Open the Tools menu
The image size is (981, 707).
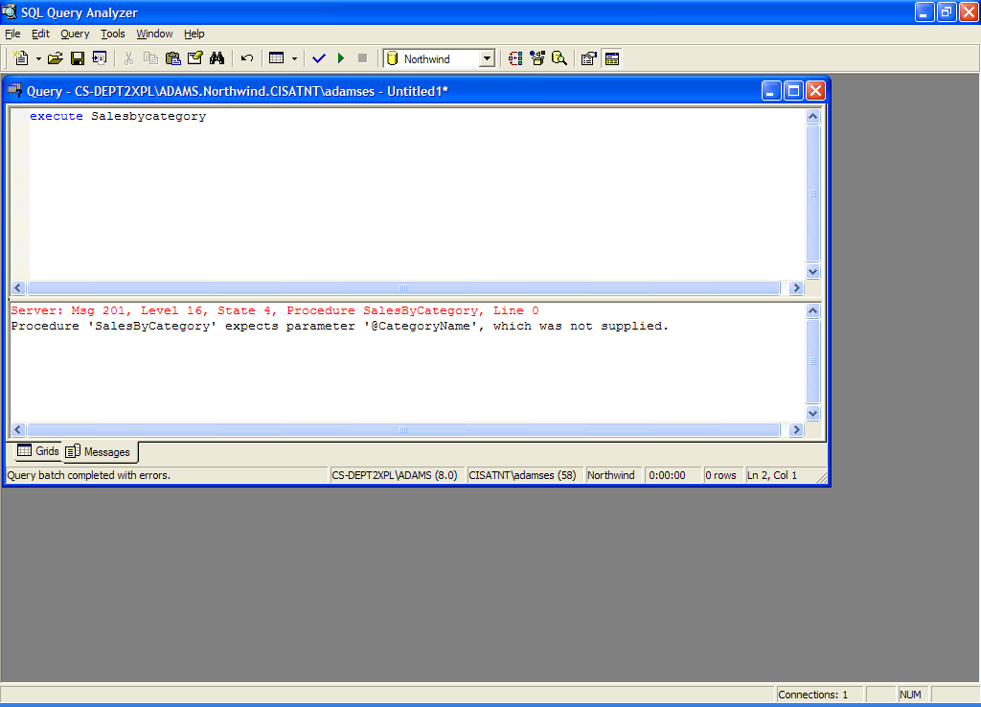113,34
